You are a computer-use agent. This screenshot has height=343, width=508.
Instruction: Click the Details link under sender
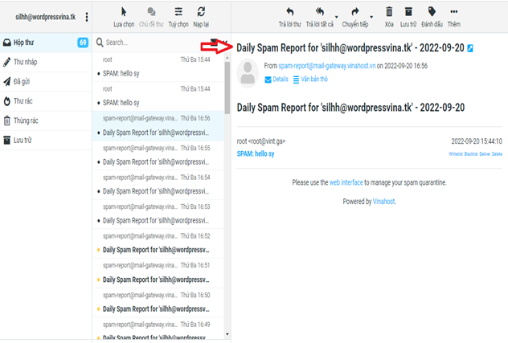tap(276, 80)
